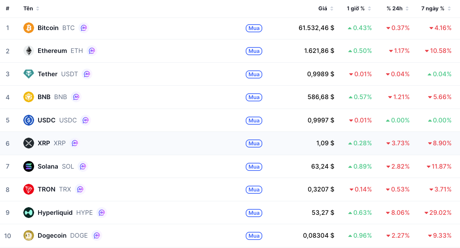Open the community chat icon beside DOGE

[x=96, y=235]
